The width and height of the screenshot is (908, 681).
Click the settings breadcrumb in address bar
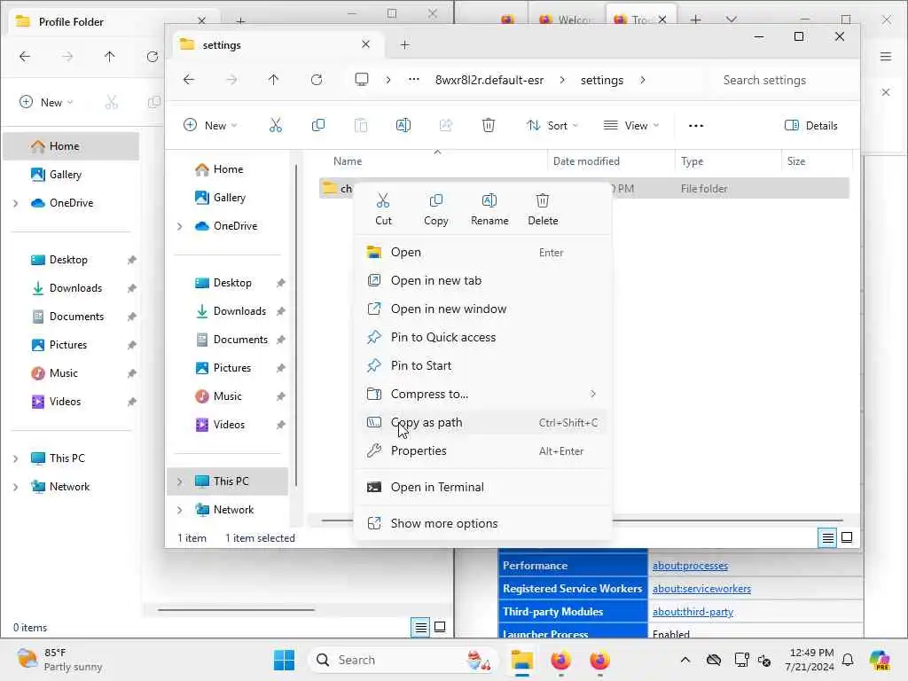coord(602,80)
